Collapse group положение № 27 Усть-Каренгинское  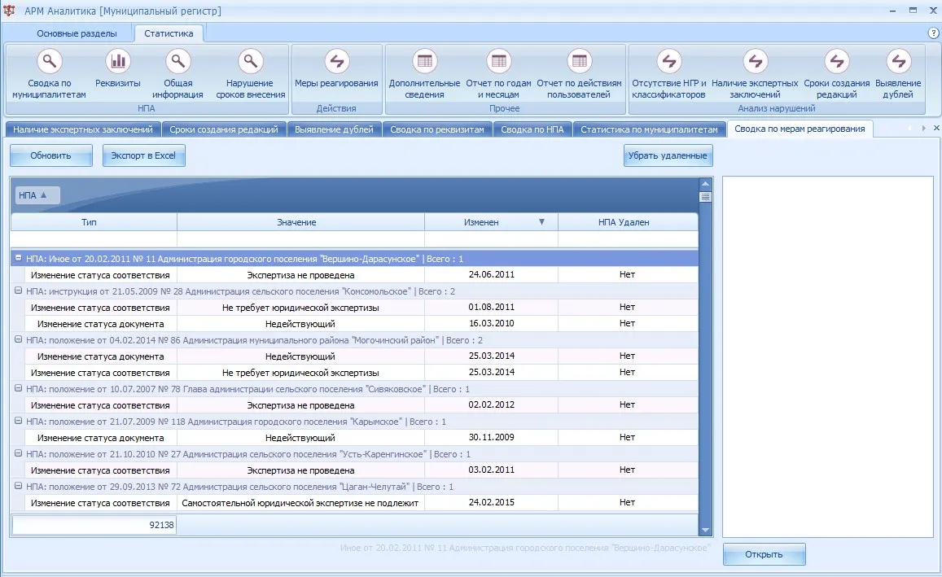pyautogui.click(x=18, y=453)
